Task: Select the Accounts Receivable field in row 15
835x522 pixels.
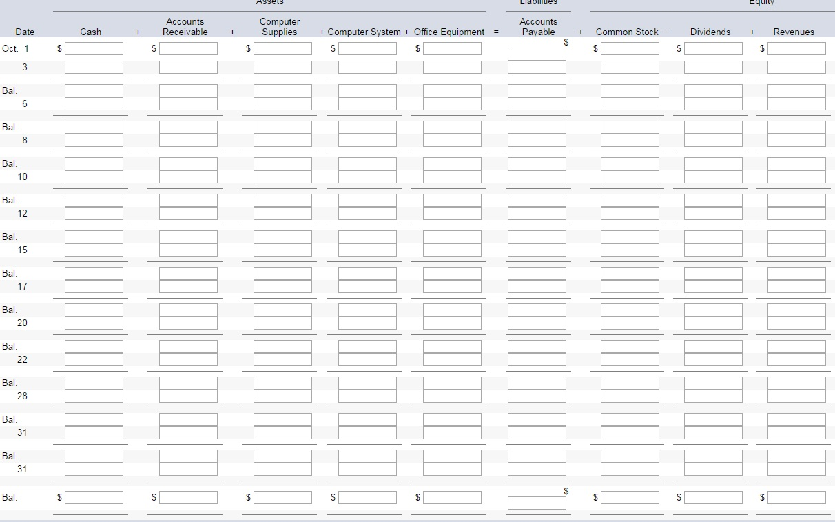Action: 188,250
